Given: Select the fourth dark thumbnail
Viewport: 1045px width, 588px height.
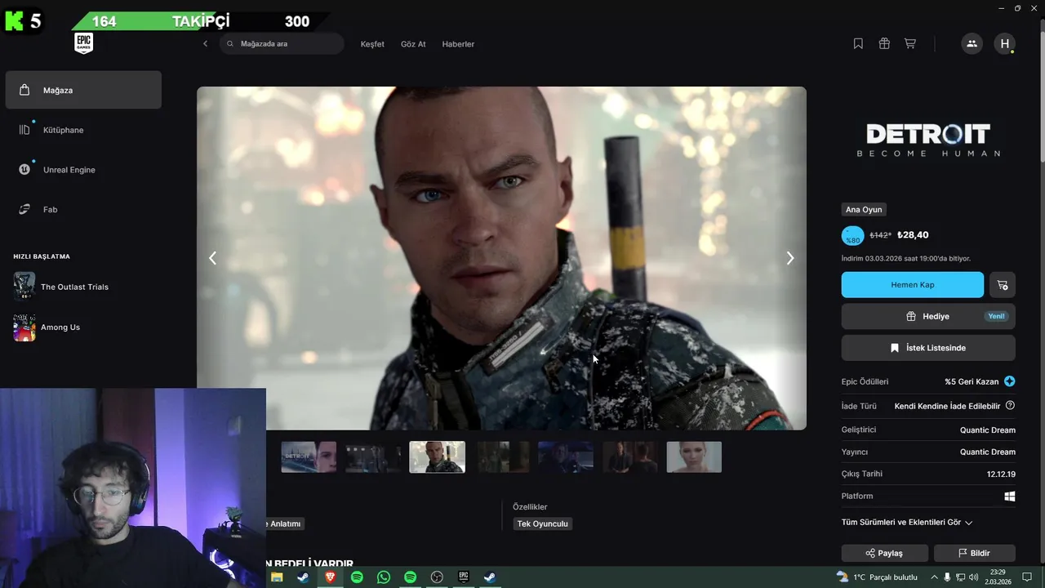Looking at the screenshot, I should tap(501, 457).
